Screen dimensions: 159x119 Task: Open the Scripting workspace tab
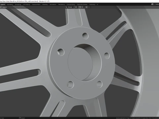pyautogui.click(x=92, y=5)
